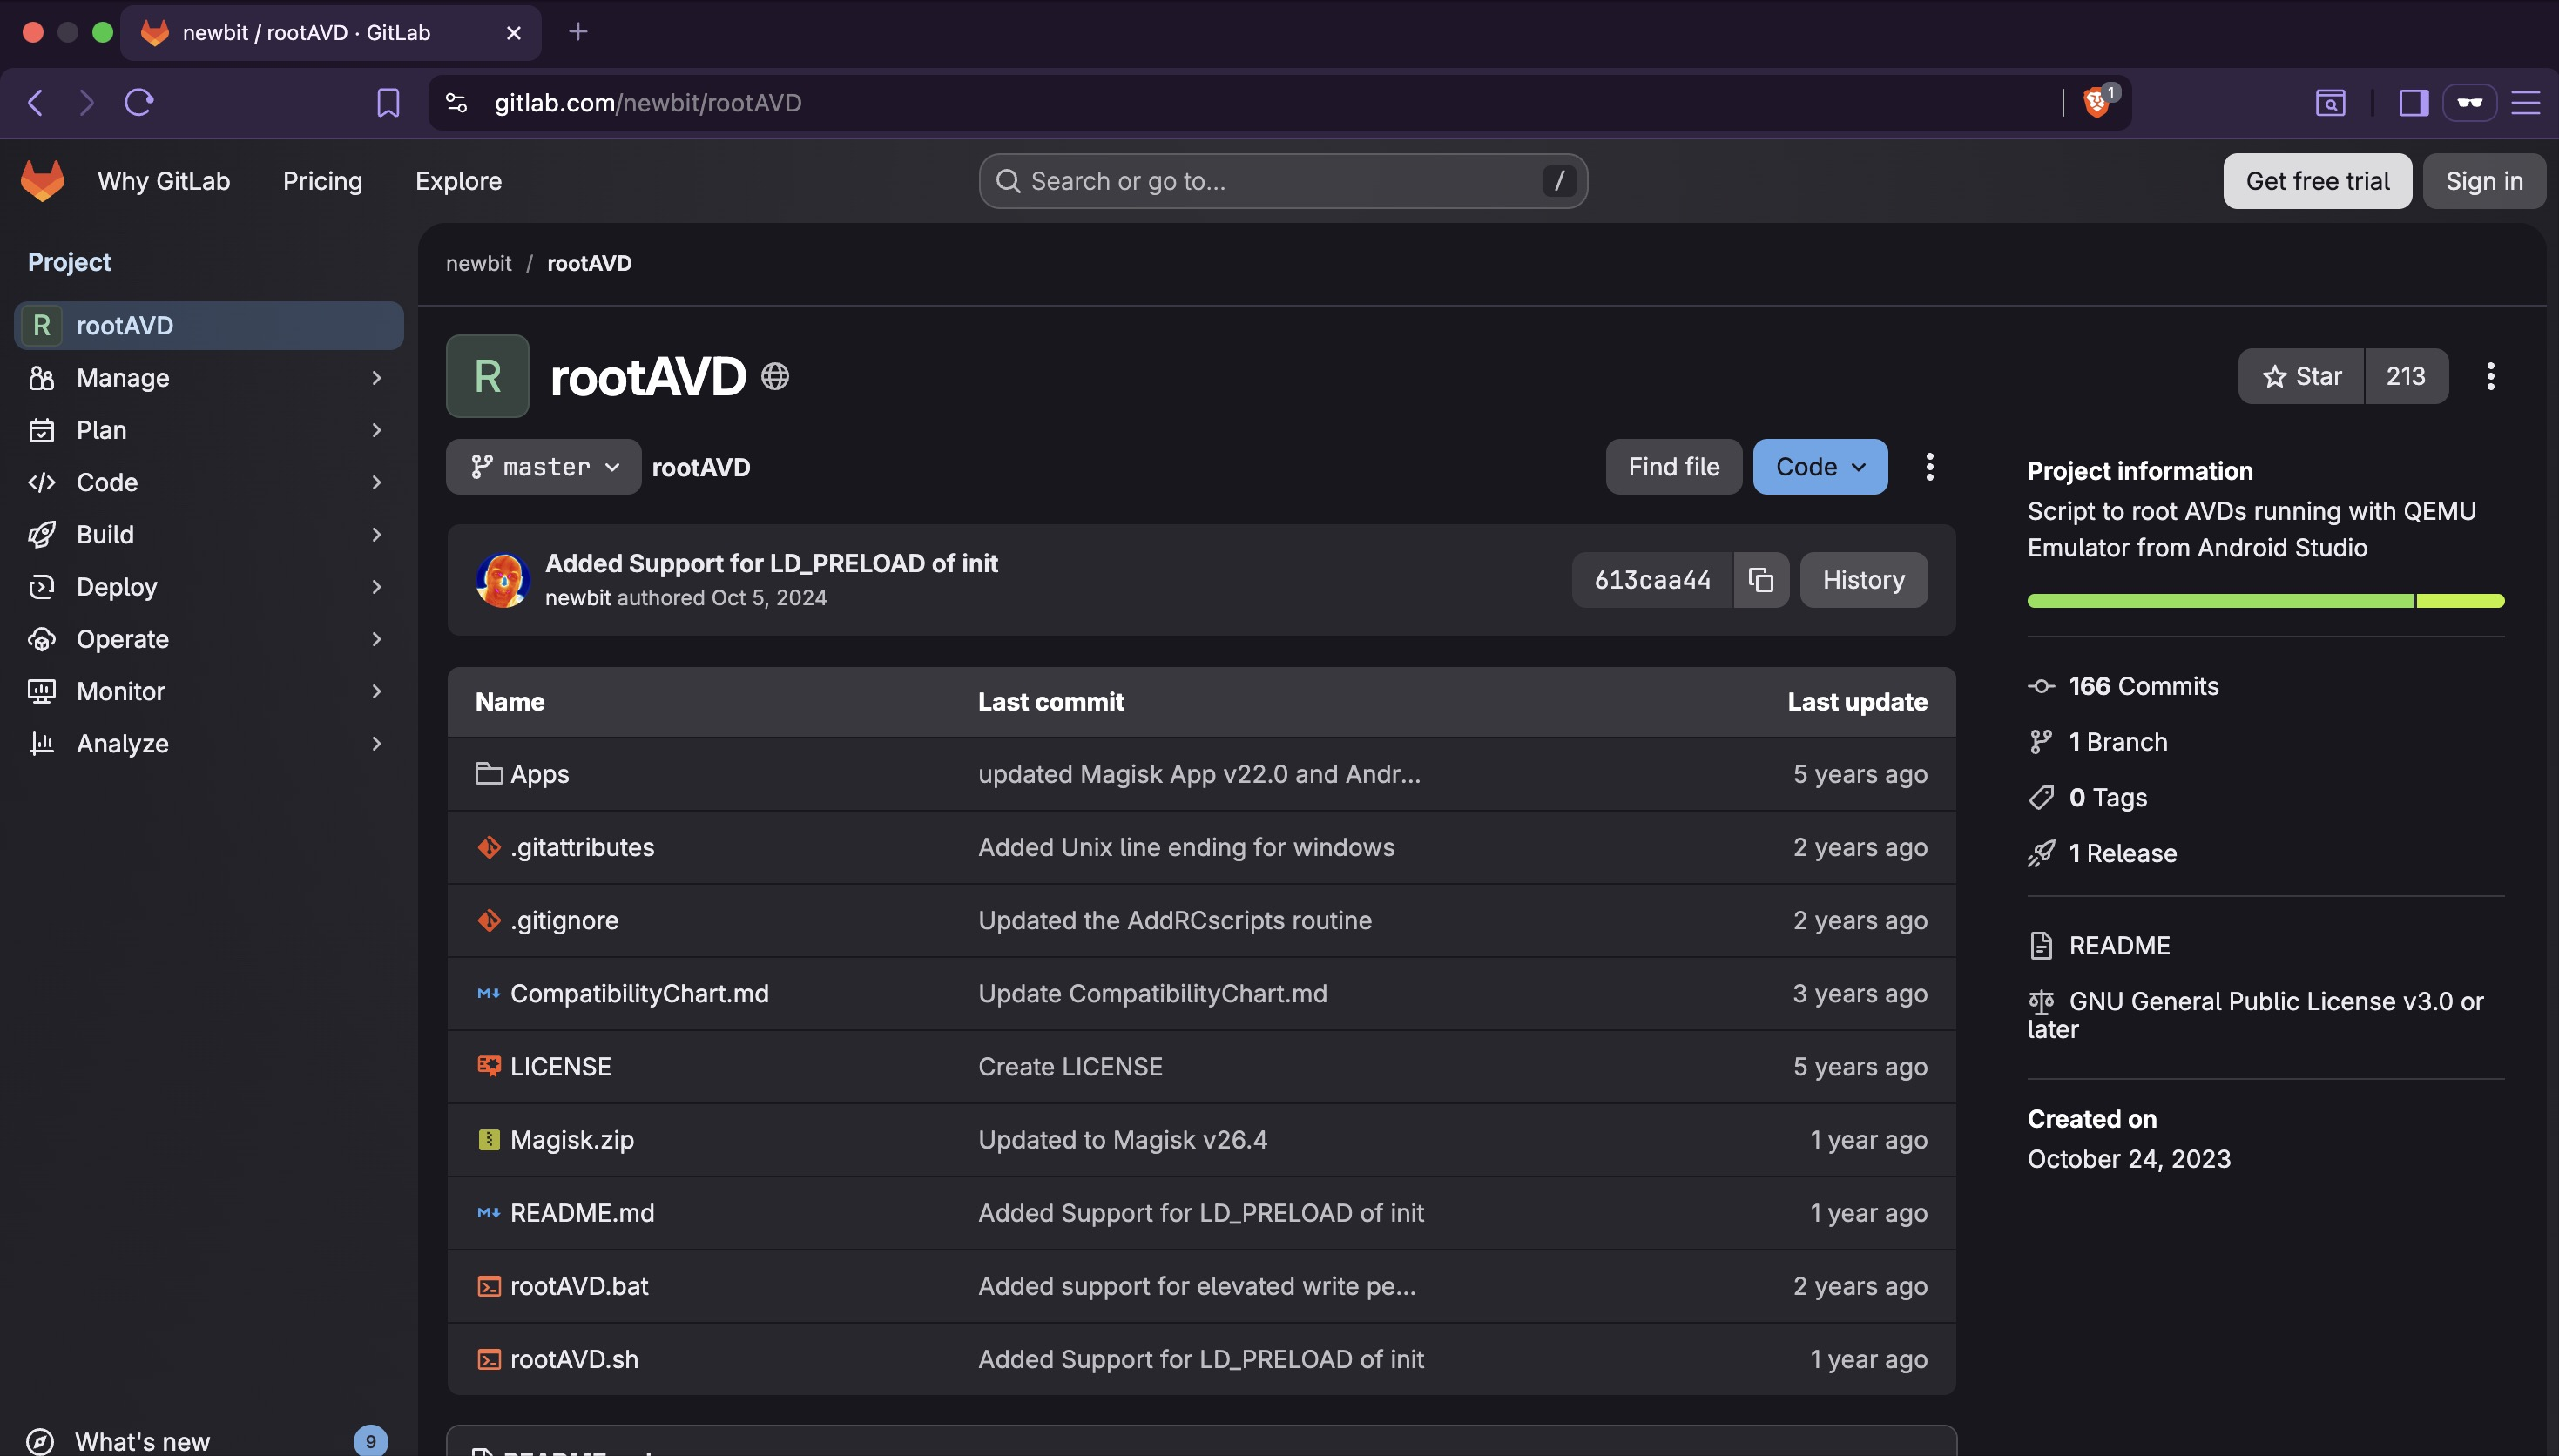Click the GitLab fox logo
Screen dimensions: 2559x1456
[x=42, y=181]
